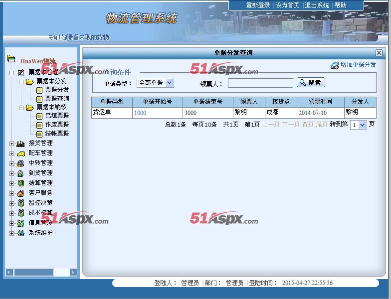Click the HuaWen物流 root folder icon

click(x=11, y=59)
